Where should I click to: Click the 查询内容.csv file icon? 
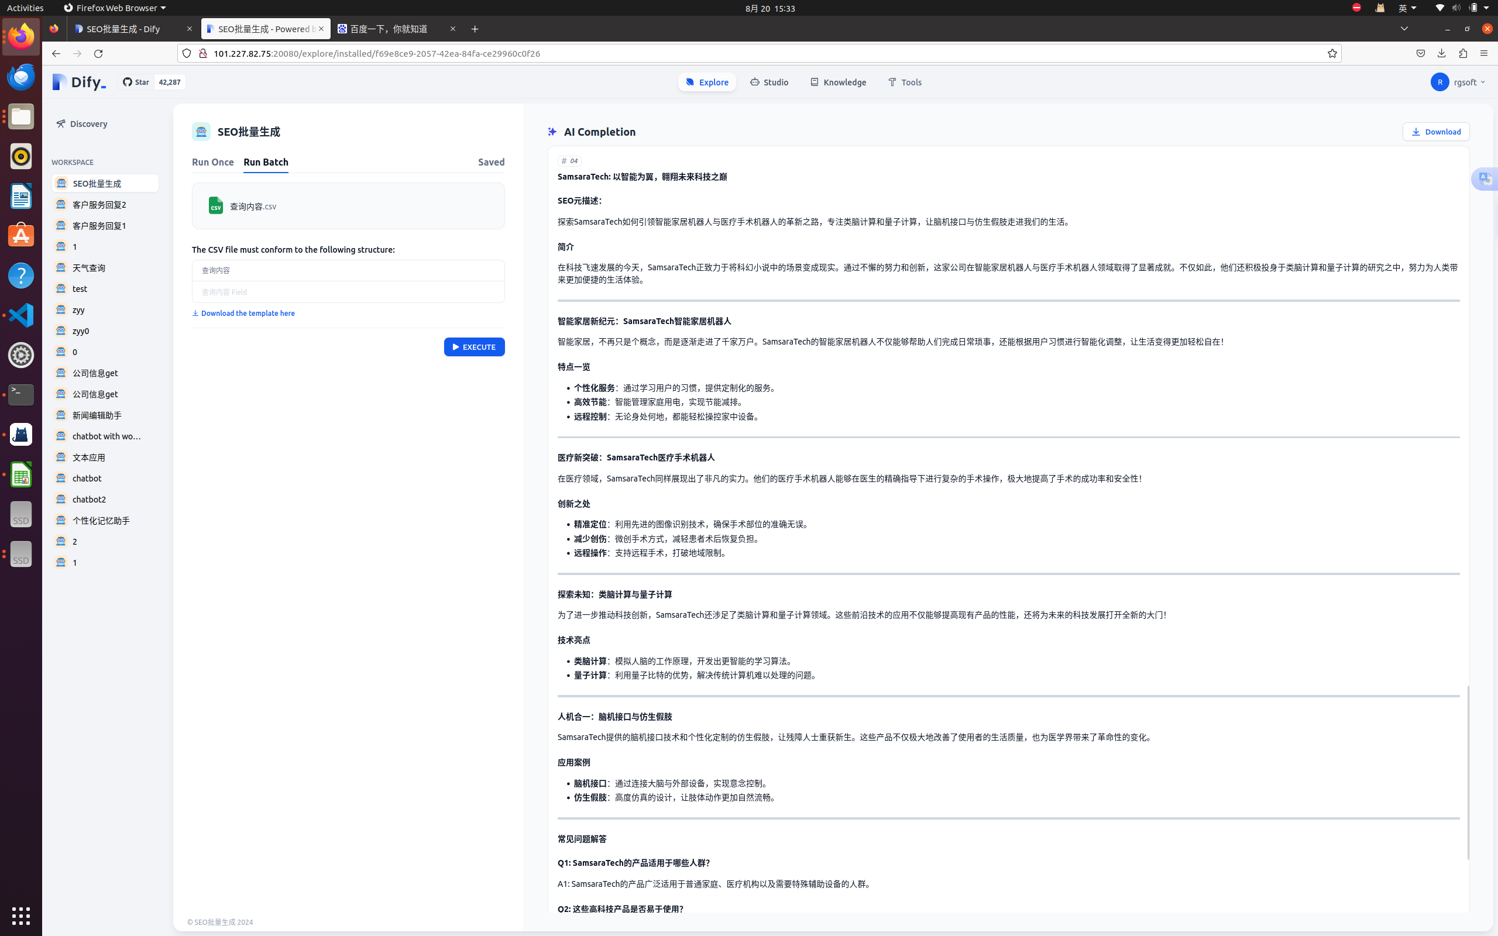click(x=216, y=205)
